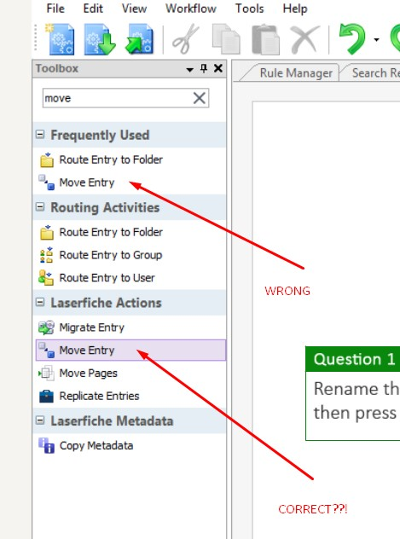Open the Toolbox panel options dropdown arrow
The height and width of the screenshot is (539, 400).
point(189,69)
